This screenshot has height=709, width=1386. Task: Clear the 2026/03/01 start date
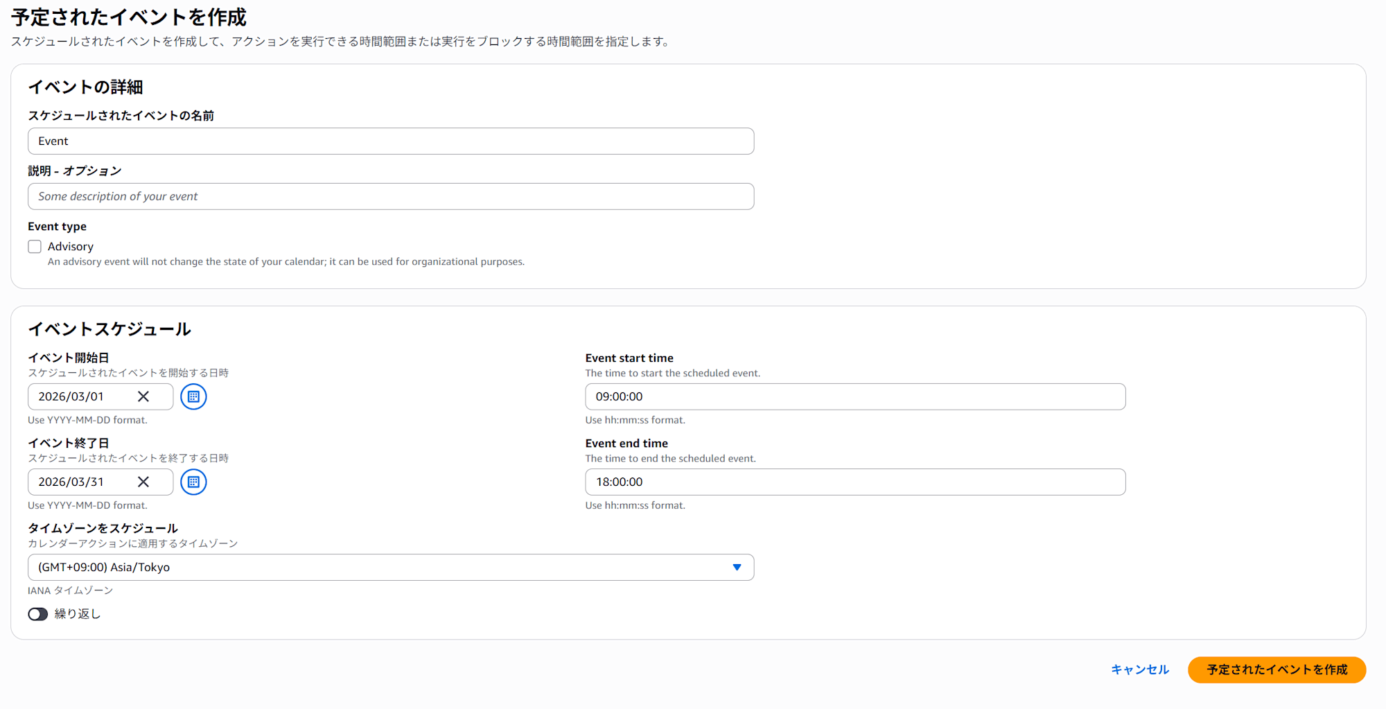click(x=143, y=396)
